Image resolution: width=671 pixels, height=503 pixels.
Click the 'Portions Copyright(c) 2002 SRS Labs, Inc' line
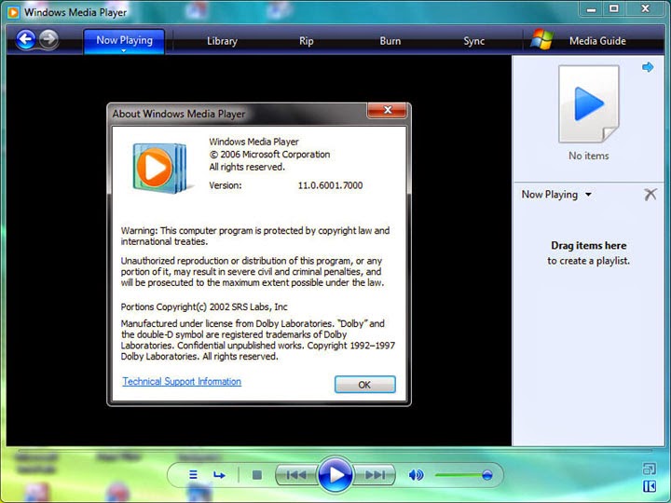[204, 306]
